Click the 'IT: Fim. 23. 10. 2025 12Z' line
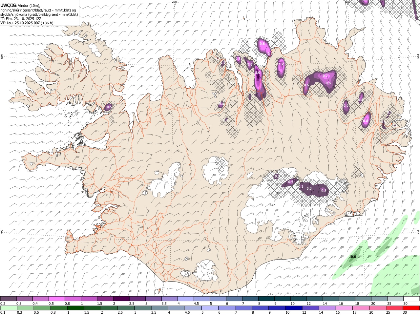The image size is (420, 315). click(x=21, y=19)
